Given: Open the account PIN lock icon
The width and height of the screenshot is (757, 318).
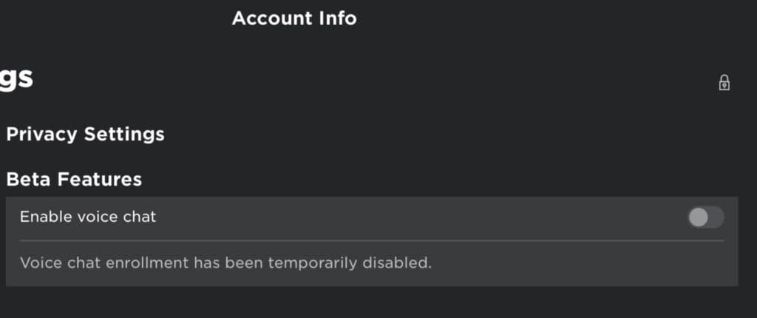Looking at the screenshot, I should pos(724,82).
